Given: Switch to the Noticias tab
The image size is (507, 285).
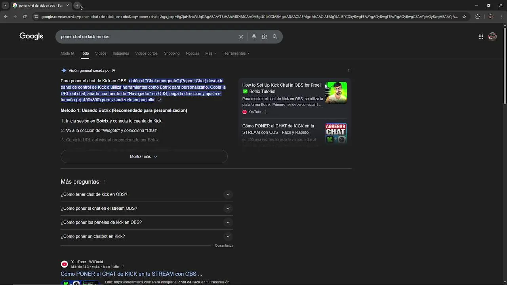Looking at the screenshot, I should (193, 53).
